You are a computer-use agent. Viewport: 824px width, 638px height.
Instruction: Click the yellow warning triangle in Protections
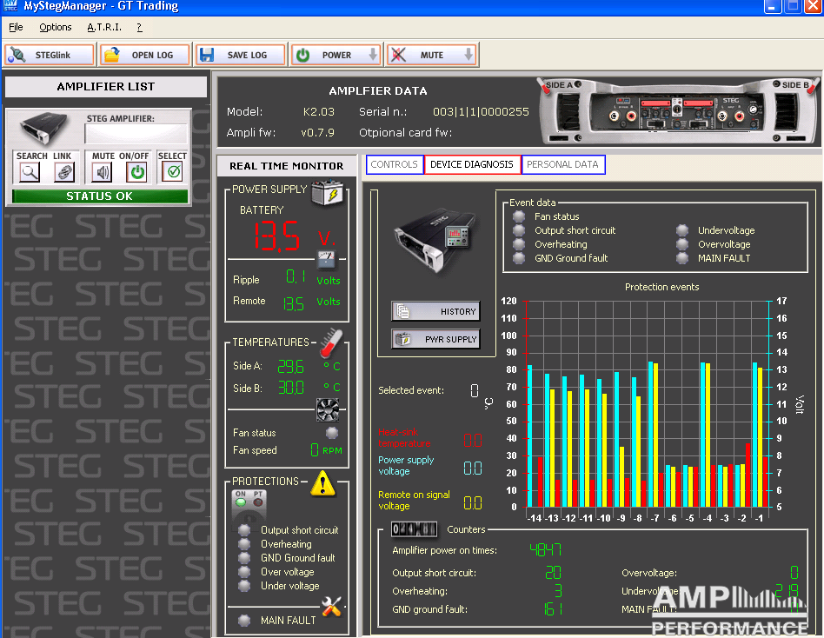tap(322, 482)
